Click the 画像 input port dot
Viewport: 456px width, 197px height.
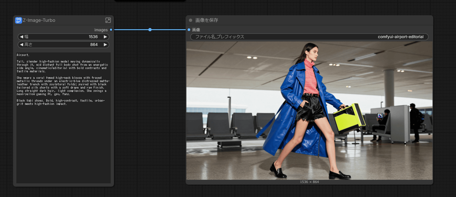189,30
